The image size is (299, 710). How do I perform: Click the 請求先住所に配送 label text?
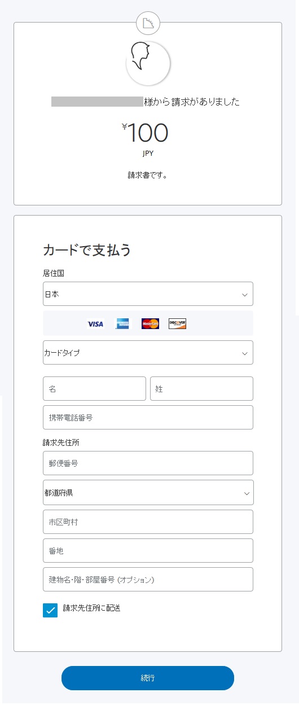tap(92, 608)
